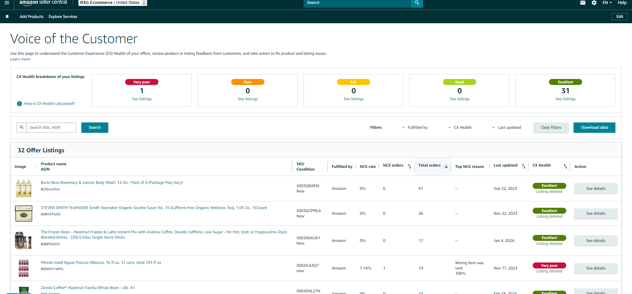Click the Minute Maid cans thumbnail

coord(24,268)
